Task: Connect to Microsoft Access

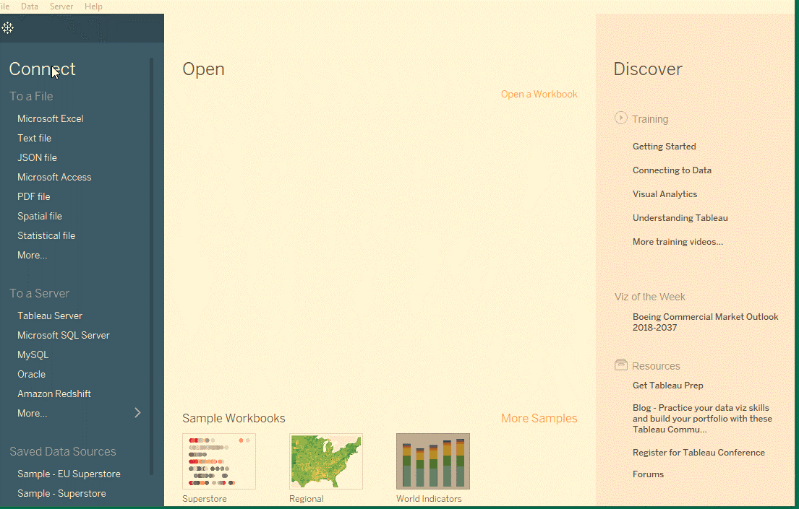Action: (54, 177)
